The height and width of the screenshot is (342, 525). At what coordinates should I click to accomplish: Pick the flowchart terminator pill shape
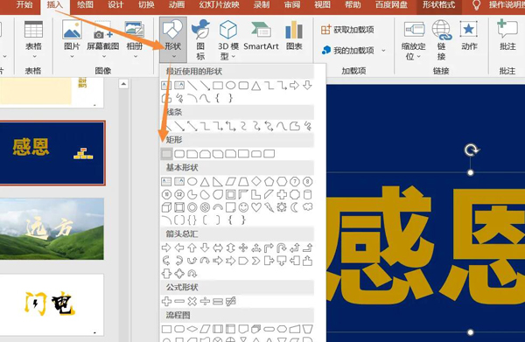click(x=269, y=329)
